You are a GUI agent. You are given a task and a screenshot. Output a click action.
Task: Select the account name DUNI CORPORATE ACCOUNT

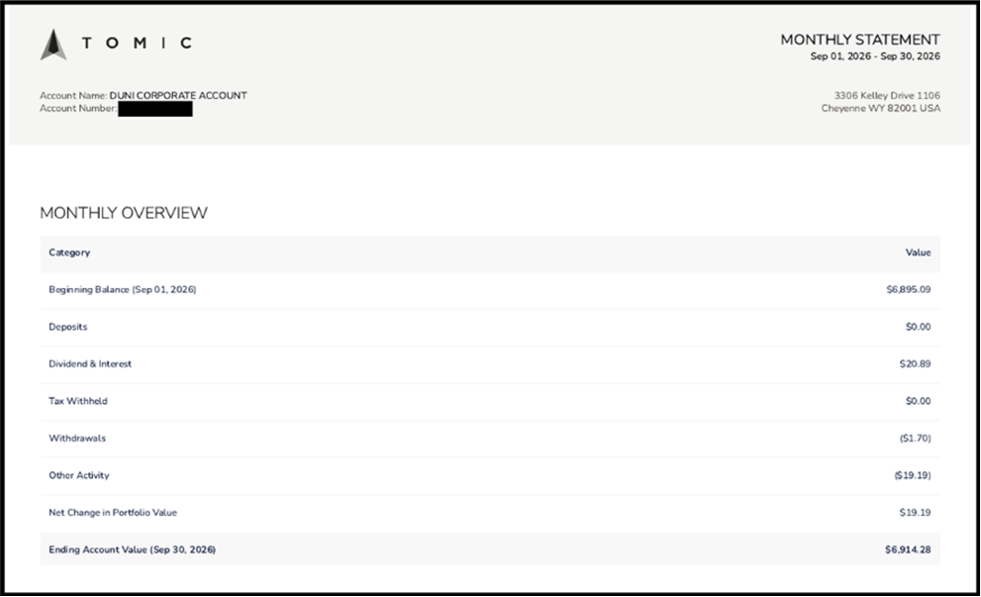(178, 96)
